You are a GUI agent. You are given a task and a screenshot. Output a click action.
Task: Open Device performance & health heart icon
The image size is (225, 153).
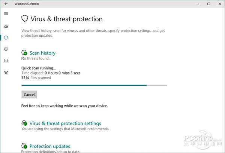(6, 49)
